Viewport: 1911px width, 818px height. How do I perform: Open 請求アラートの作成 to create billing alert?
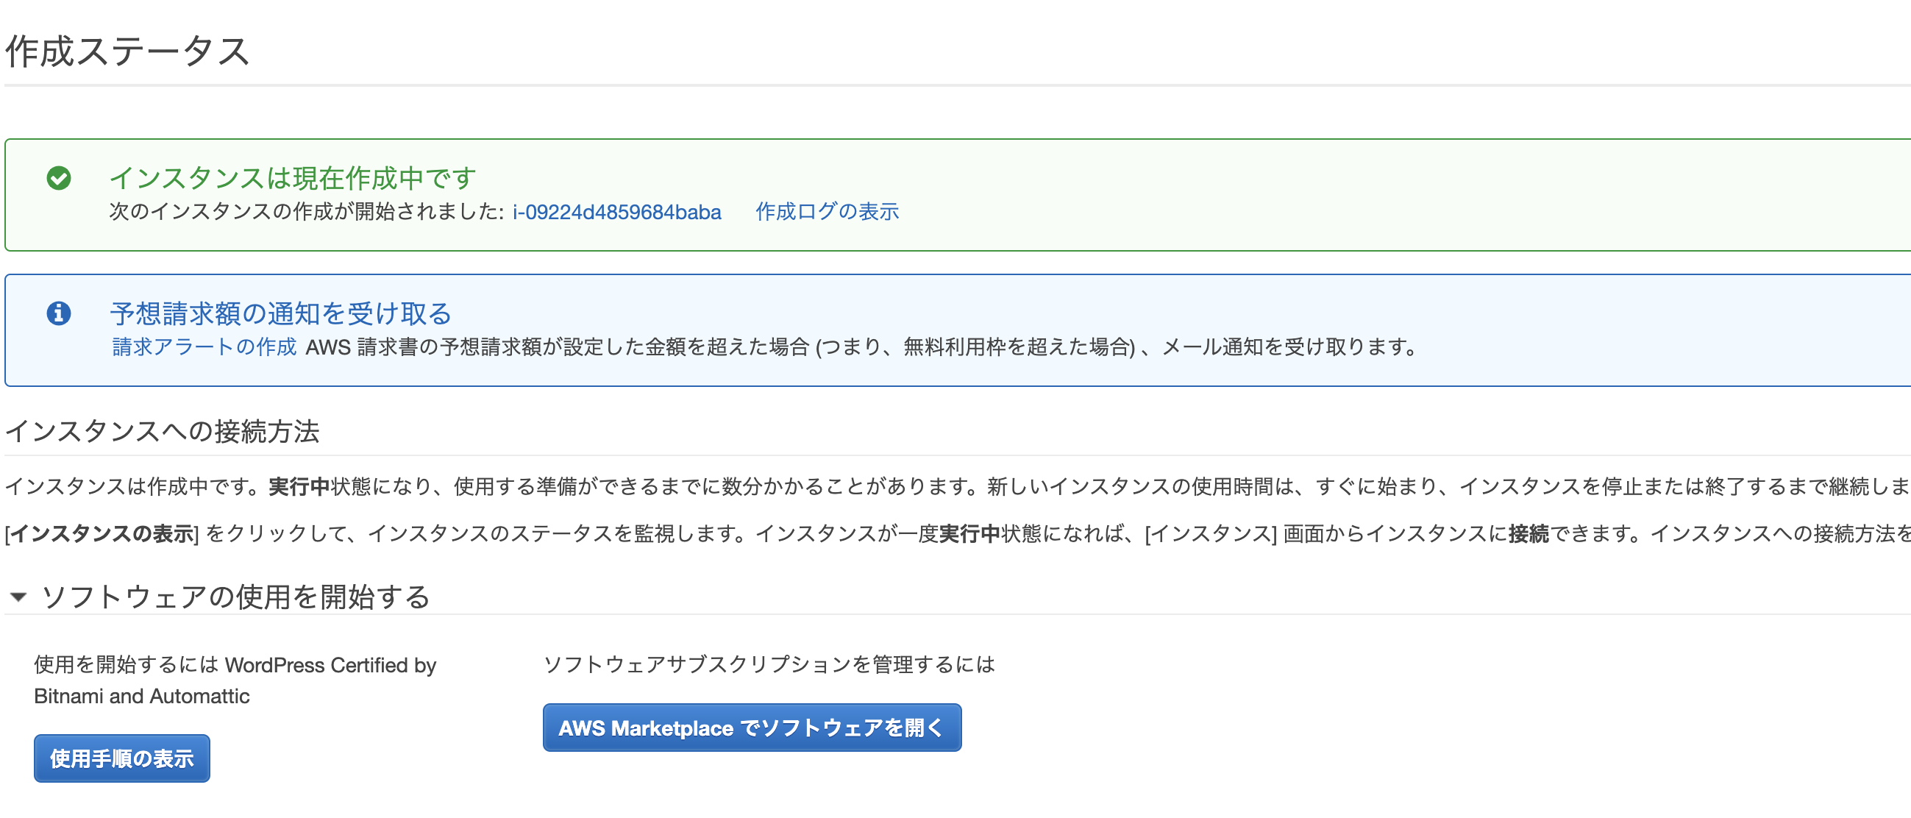click(203, 347)
